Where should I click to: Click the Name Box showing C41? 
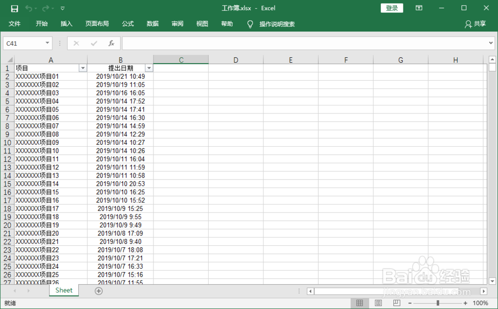[x=24, y=43]
